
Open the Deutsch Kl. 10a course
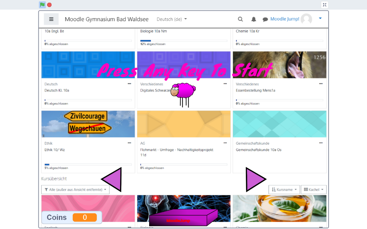(57, 90)
